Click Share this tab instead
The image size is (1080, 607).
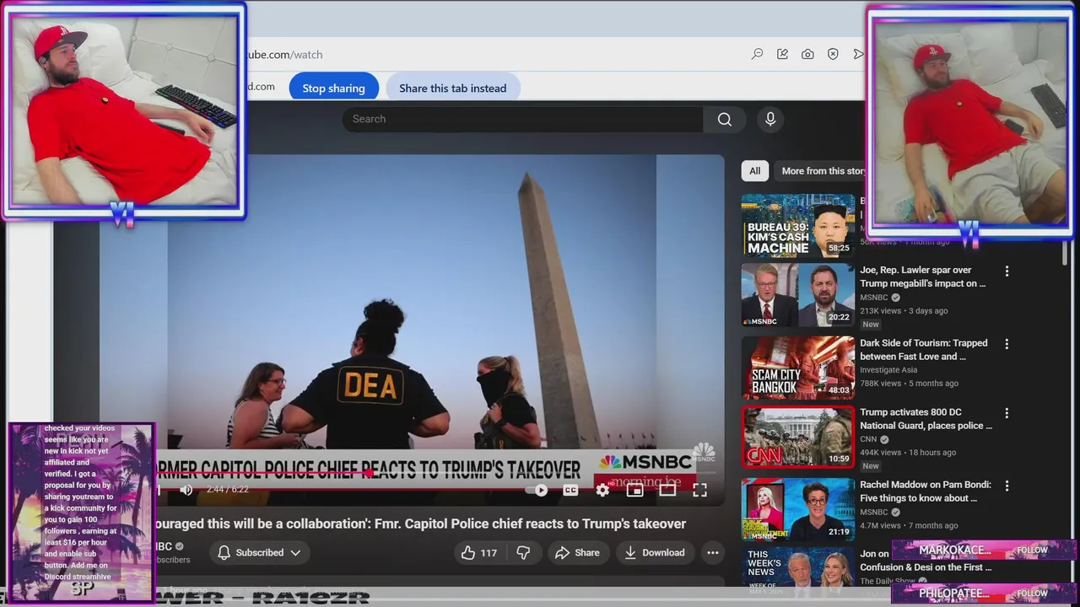[453, 88]
